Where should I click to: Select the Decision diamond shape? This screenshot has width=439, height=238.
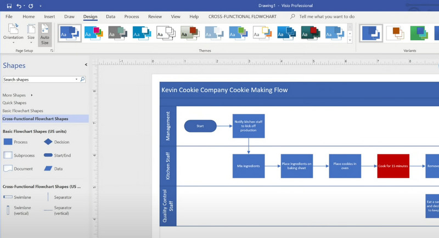pyautogui.click(x=57, y=142)
